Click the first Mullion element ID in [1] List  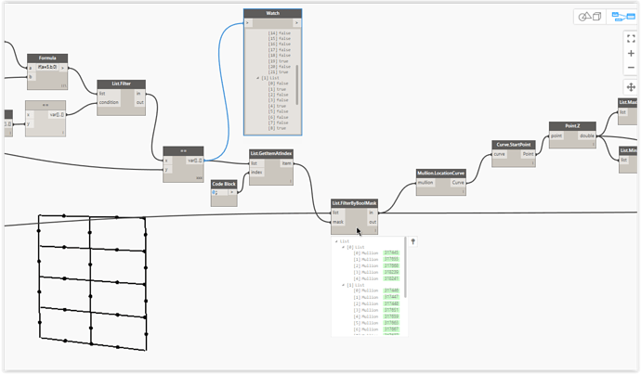pyautogui.click(x=391, y=290)
